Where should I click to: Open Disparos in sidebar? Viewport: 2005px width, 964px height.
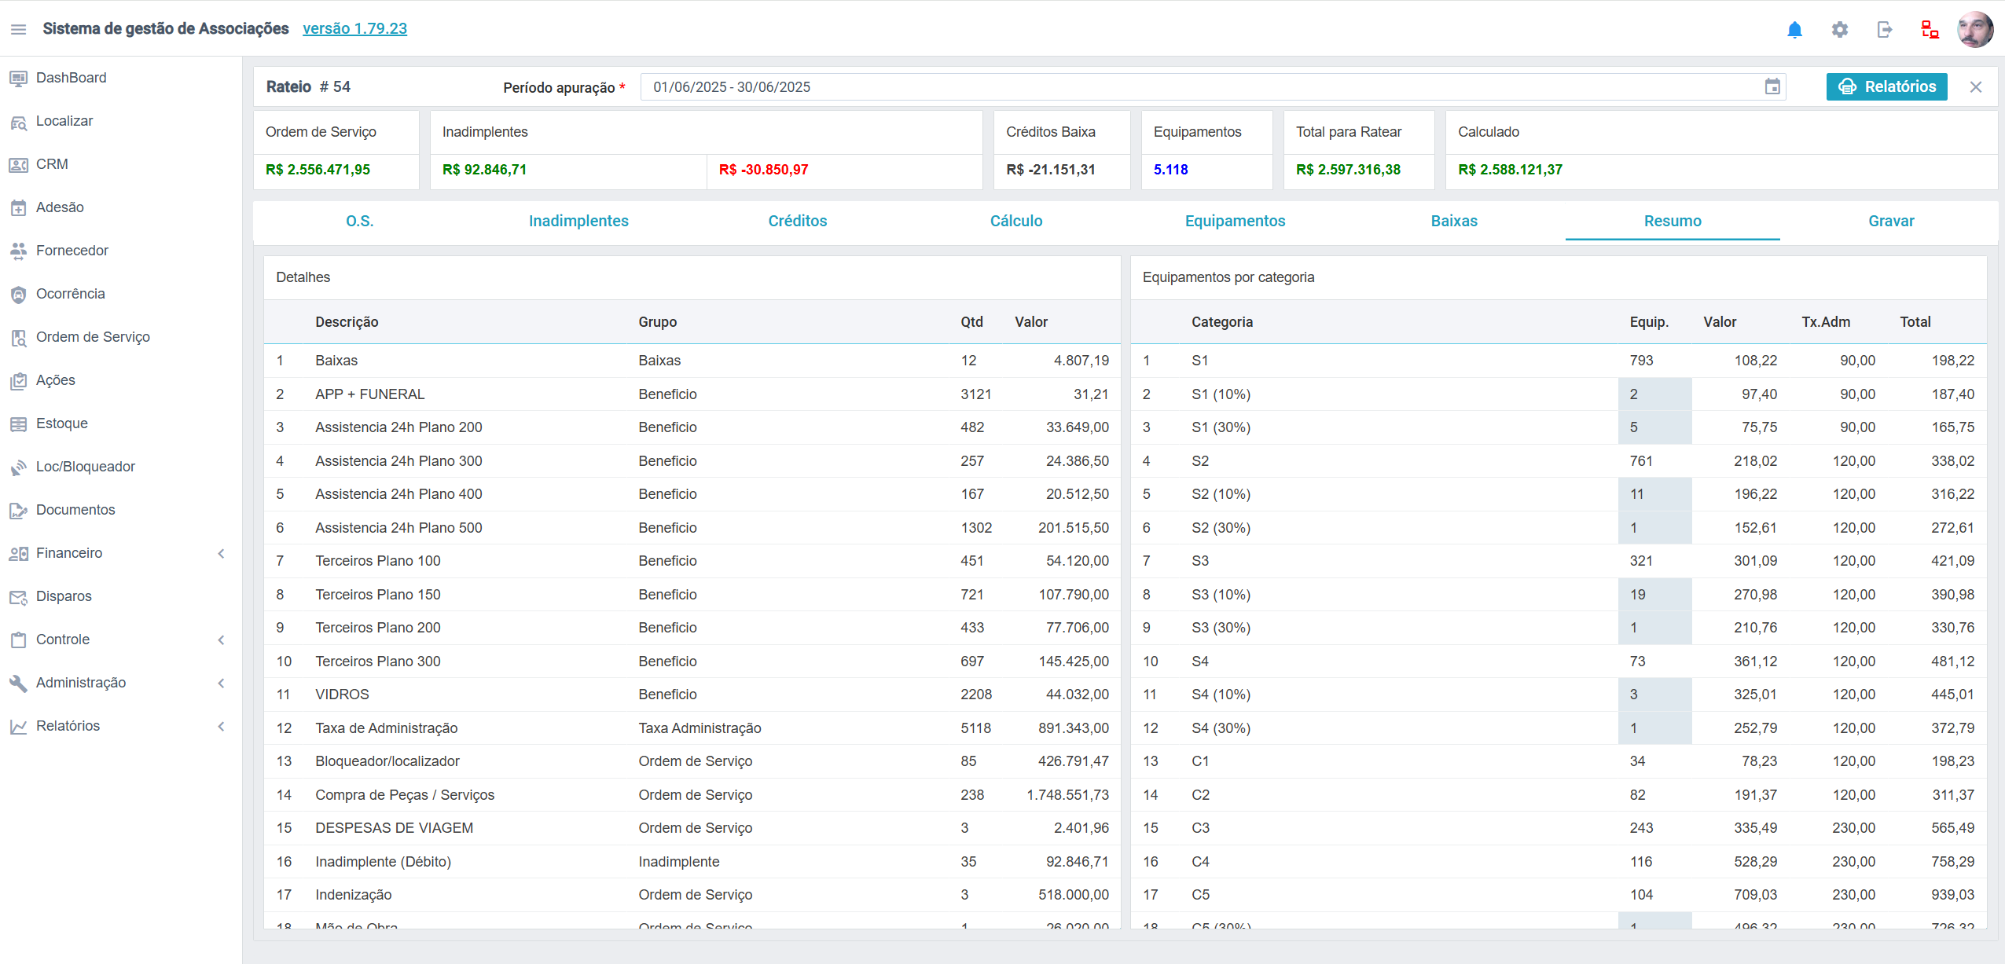(64, 596)
